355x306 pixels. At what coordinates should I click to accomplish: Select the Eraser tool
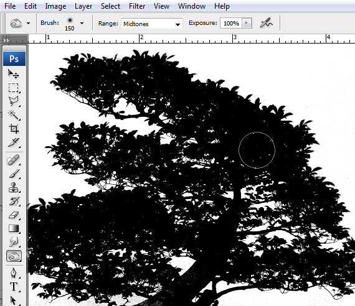pos(14,215)
